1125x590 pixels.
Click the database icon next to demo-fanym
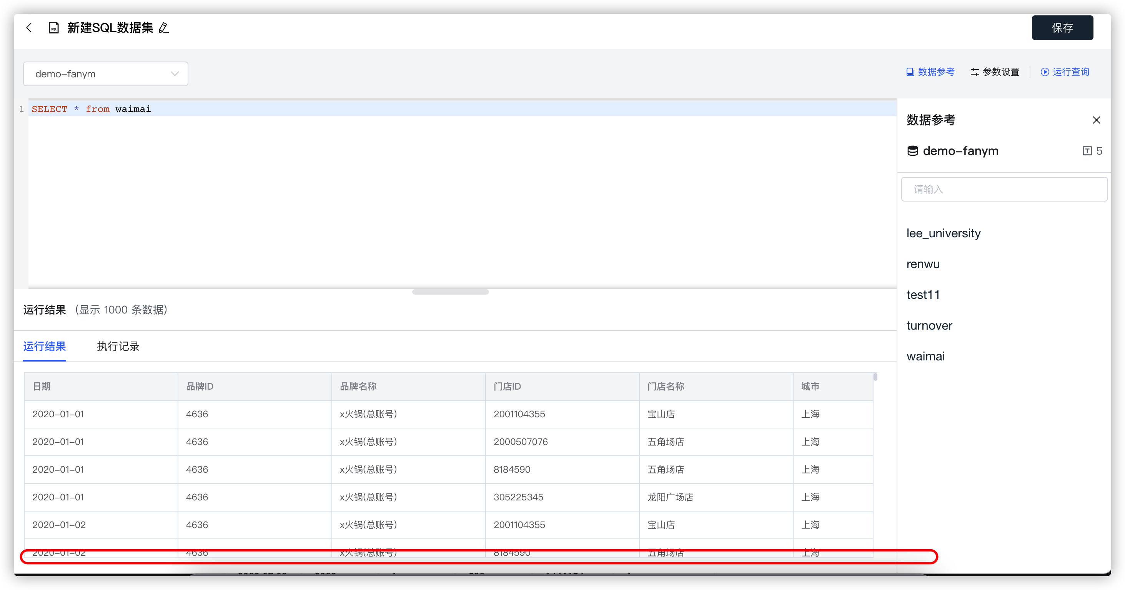point(912,151)
